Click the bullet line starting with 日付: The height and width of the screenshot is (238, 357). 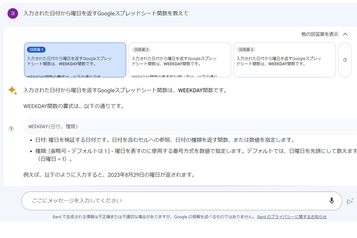click(x=165, y=140)
